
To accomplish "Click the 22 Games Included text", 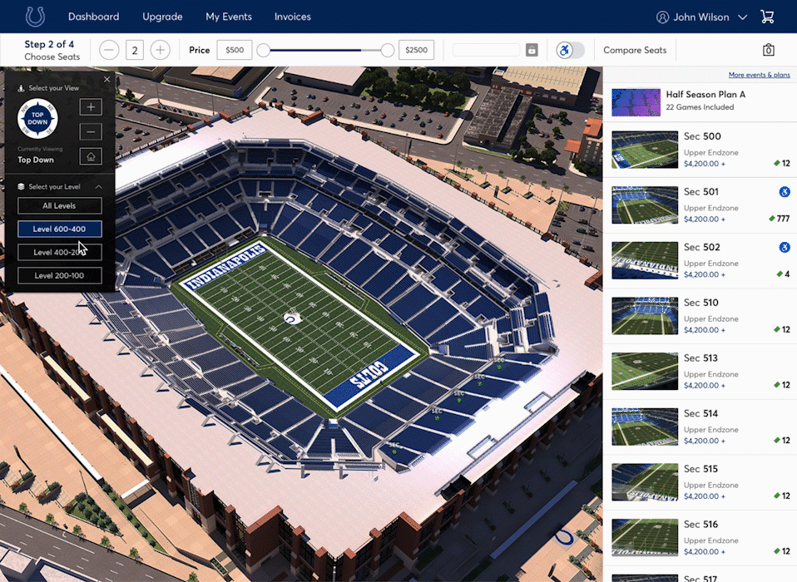I will tap(700, 107).
